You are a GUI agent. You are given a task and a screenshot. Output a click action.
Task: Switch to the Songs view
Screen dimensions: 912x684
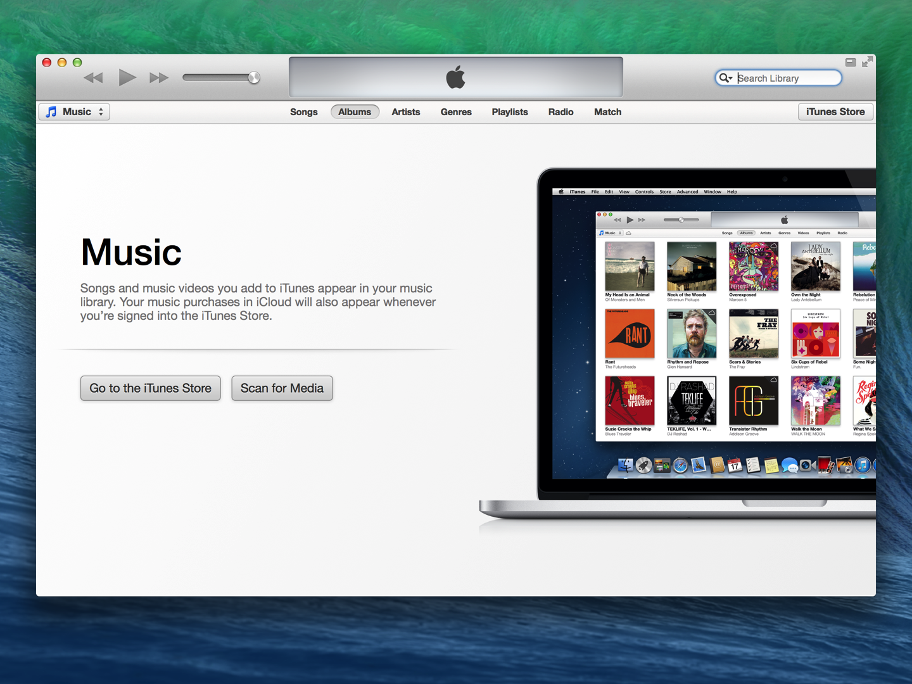303,112
